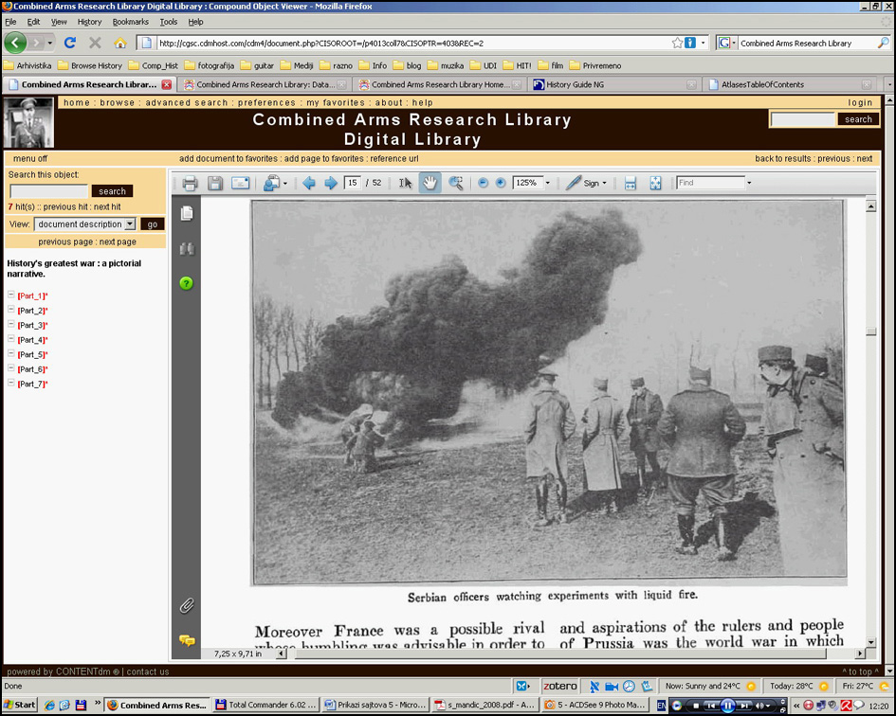Switch to the History Guide NG tab
This screenshot has height=716, width=896.
[x=576, y=84]
